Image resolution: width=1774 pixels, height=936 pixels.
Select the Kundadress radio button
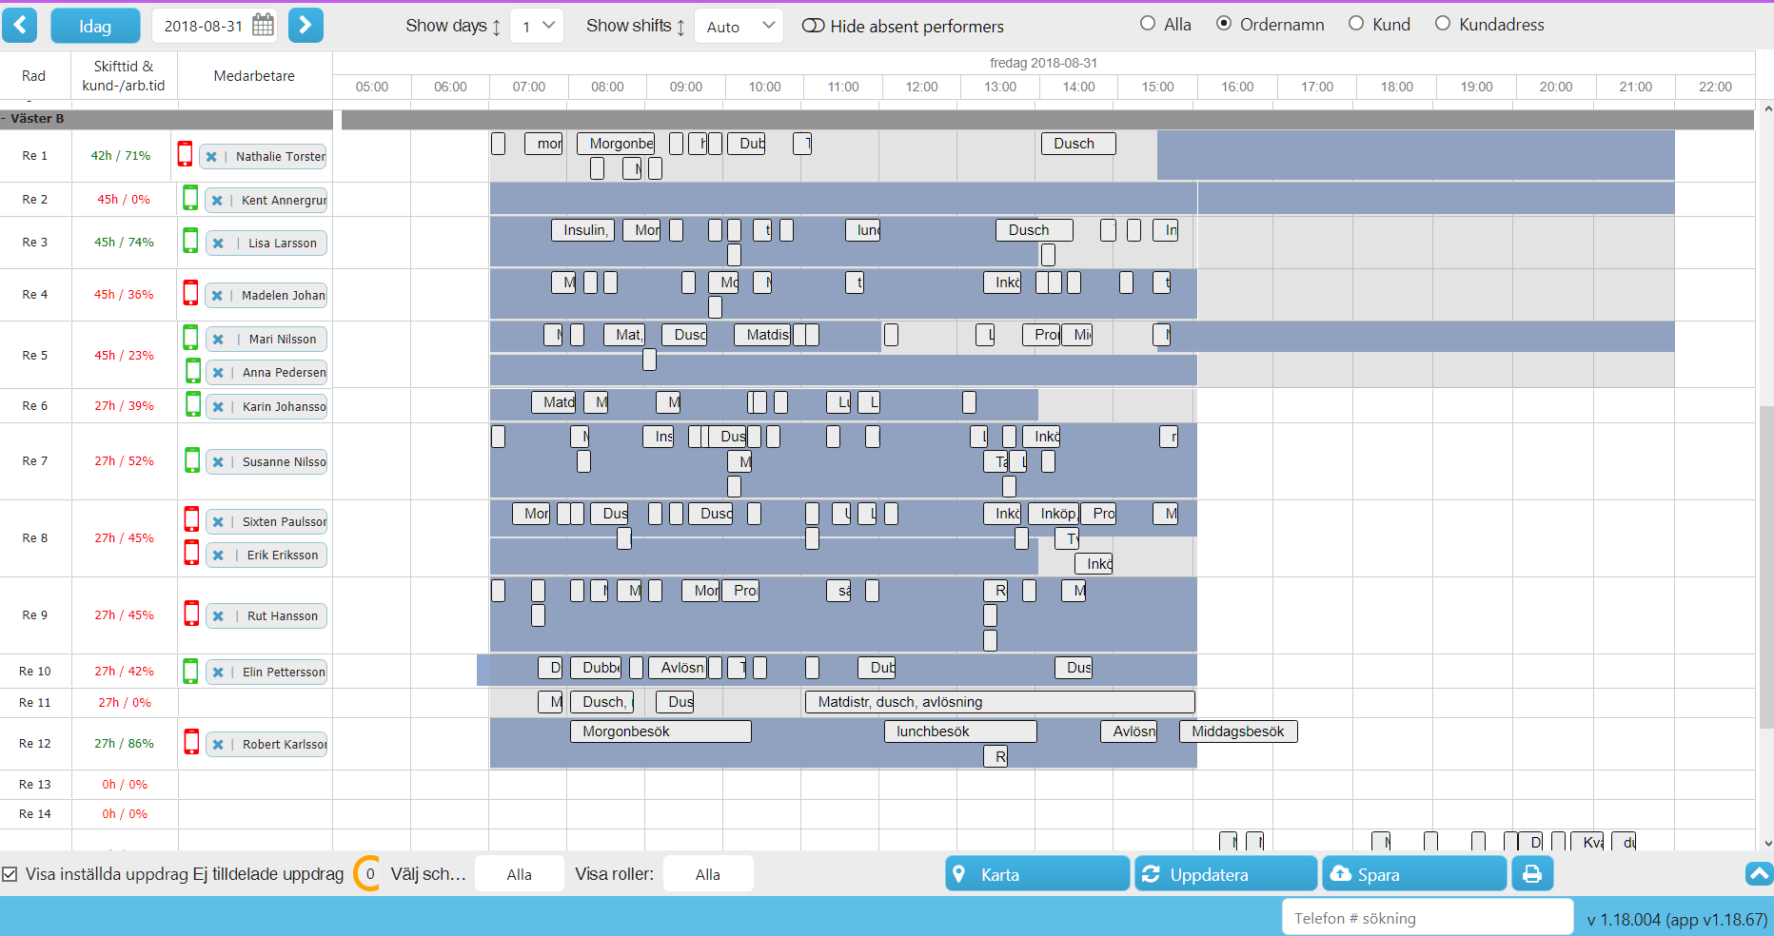1443,24
